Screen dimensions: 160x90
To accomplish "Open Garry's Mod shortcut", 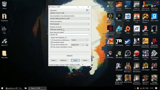I will coord(154,17).
